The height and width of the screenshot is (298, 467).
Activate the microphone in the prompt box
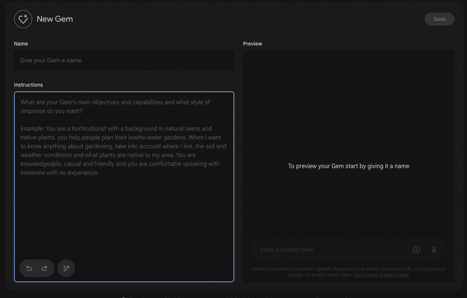tap(434, 250)
